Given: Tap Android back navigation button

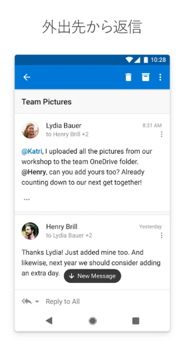Looking at the screenshot, I should pos(49,321).
